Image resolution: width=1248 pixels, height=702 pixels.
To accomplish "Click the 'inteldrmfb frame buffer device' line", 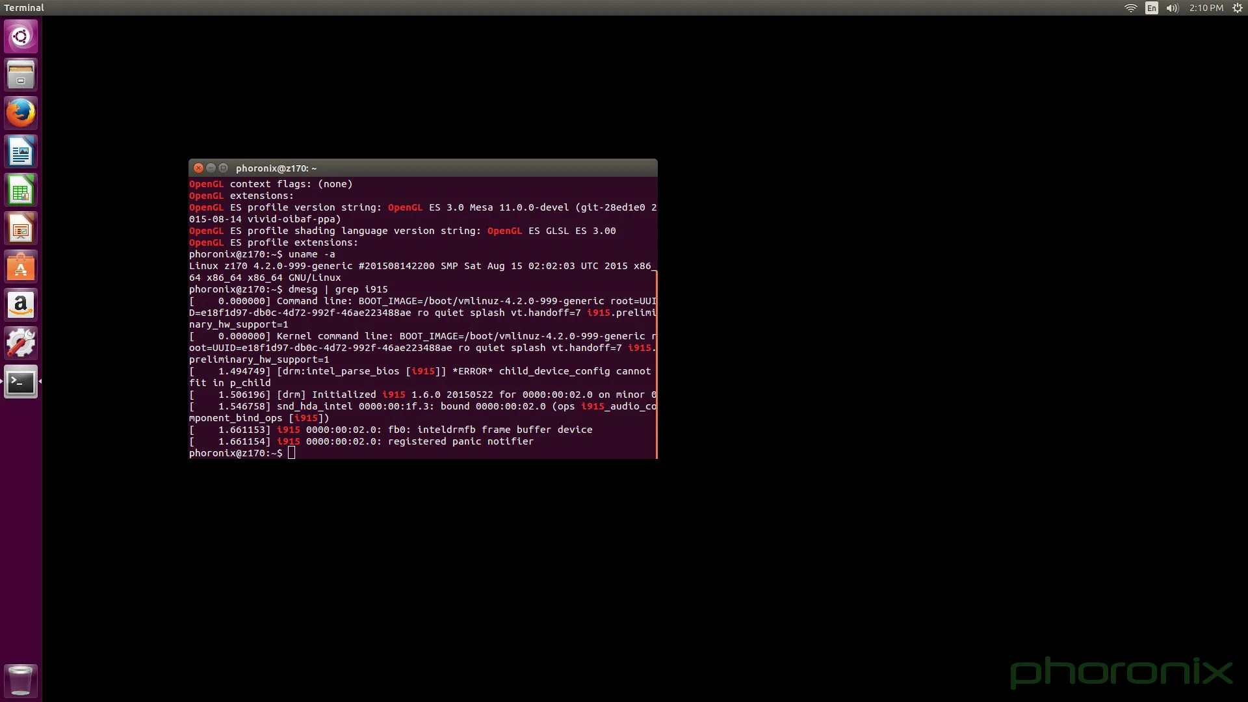I will (x=391, y=430).
